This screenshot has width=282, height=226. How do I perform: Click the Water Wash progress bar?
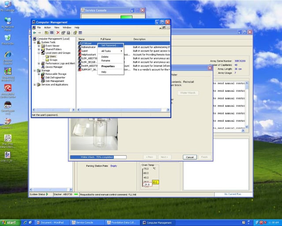tap(98, 157)
